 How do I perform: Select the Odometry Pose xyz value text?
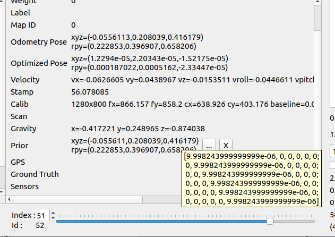tap(137, 38)
